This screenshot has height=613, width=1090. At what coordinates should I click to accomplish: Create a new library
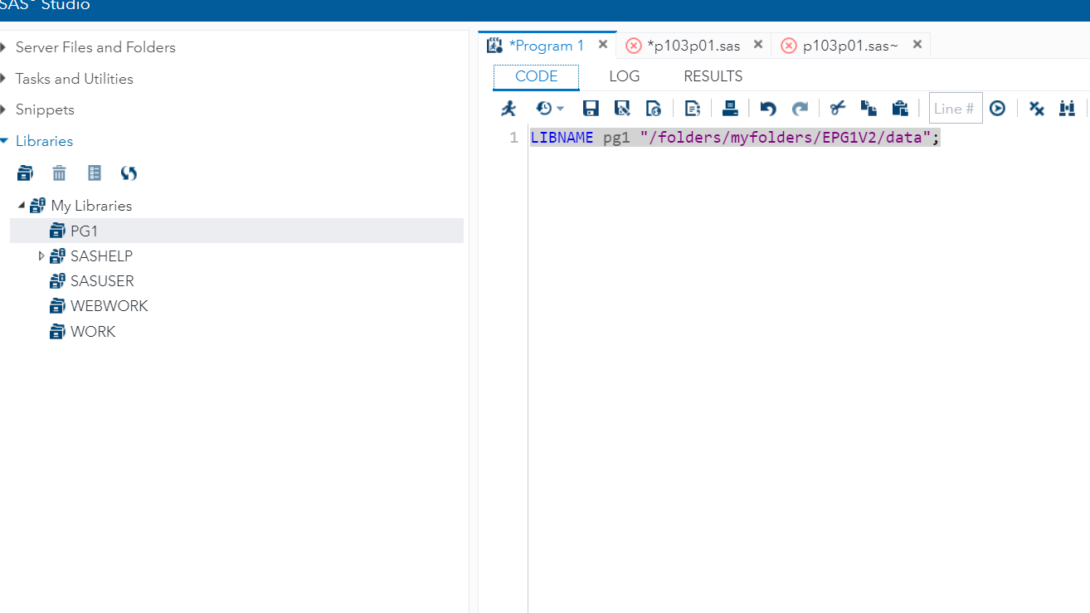click(x=25, y=173)
